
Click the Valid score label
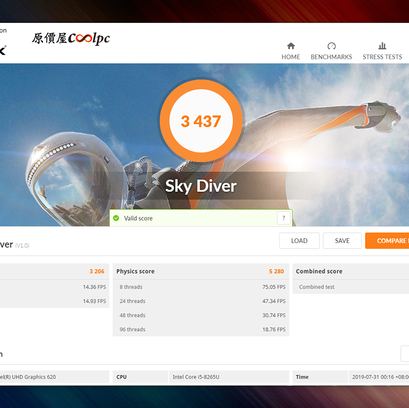click(138, 219)
